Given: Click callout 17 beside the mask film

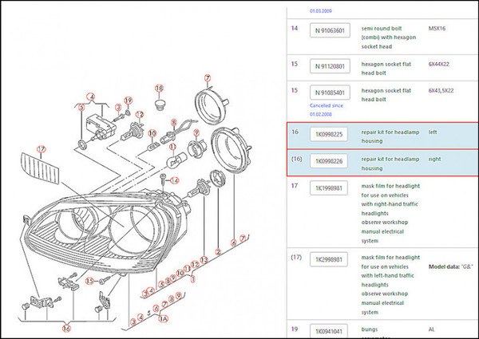Looking at the screenshot, I should (x=41, y=148).
